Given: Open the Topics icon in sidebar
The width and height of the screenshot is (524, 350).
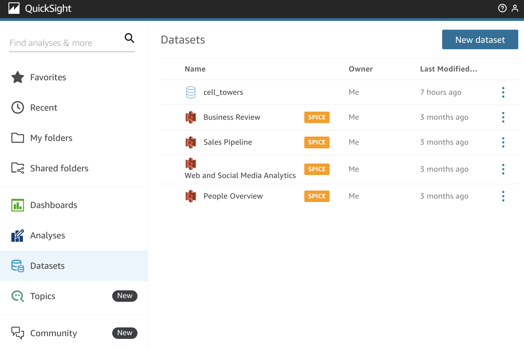Looking at the screenshot, I should (x=18, y=296).
